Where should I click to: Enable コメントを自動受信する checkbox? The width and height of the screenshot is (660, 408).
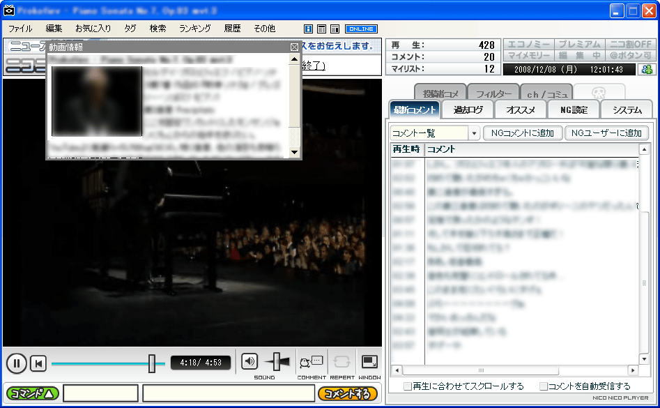tap(544, 386)
